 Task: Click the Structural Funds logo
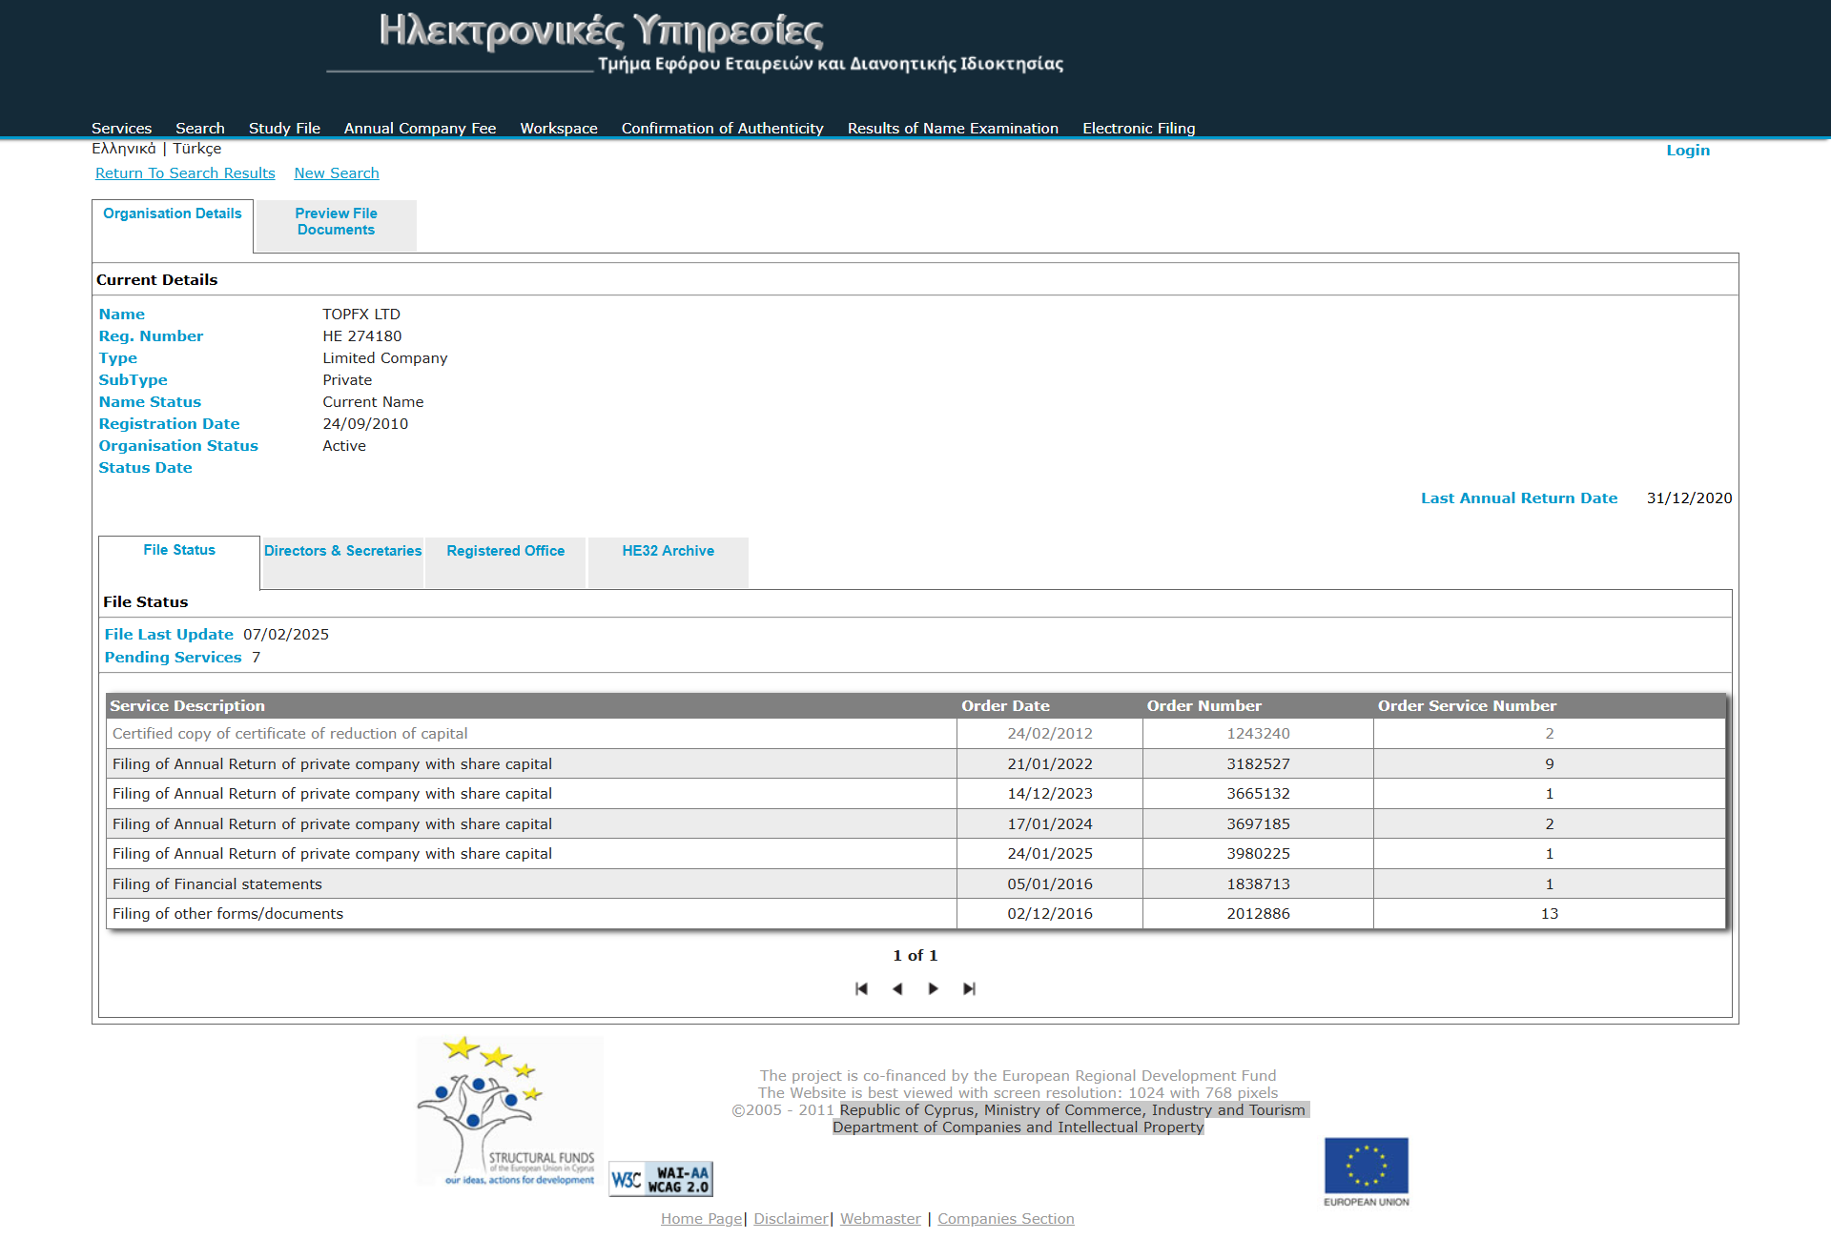click(510, 1111)
